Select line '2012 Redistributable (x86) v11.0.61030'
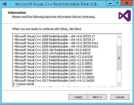 (53, 57)
